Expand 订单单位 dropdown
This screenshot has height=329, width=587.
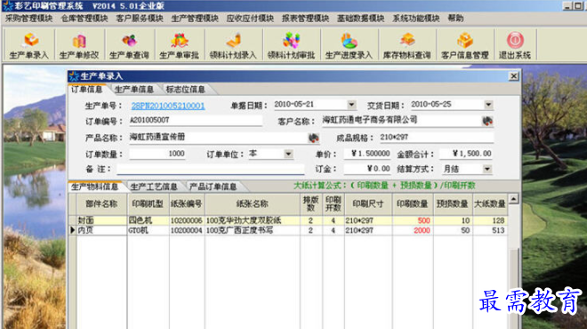tap(288, 154)
